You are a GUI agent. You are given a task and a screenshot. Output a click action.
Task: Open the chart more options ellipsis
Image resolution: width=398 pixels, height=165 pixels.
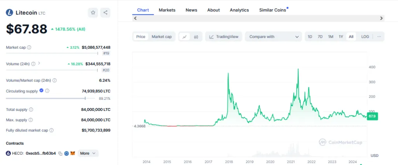point(379,37)
